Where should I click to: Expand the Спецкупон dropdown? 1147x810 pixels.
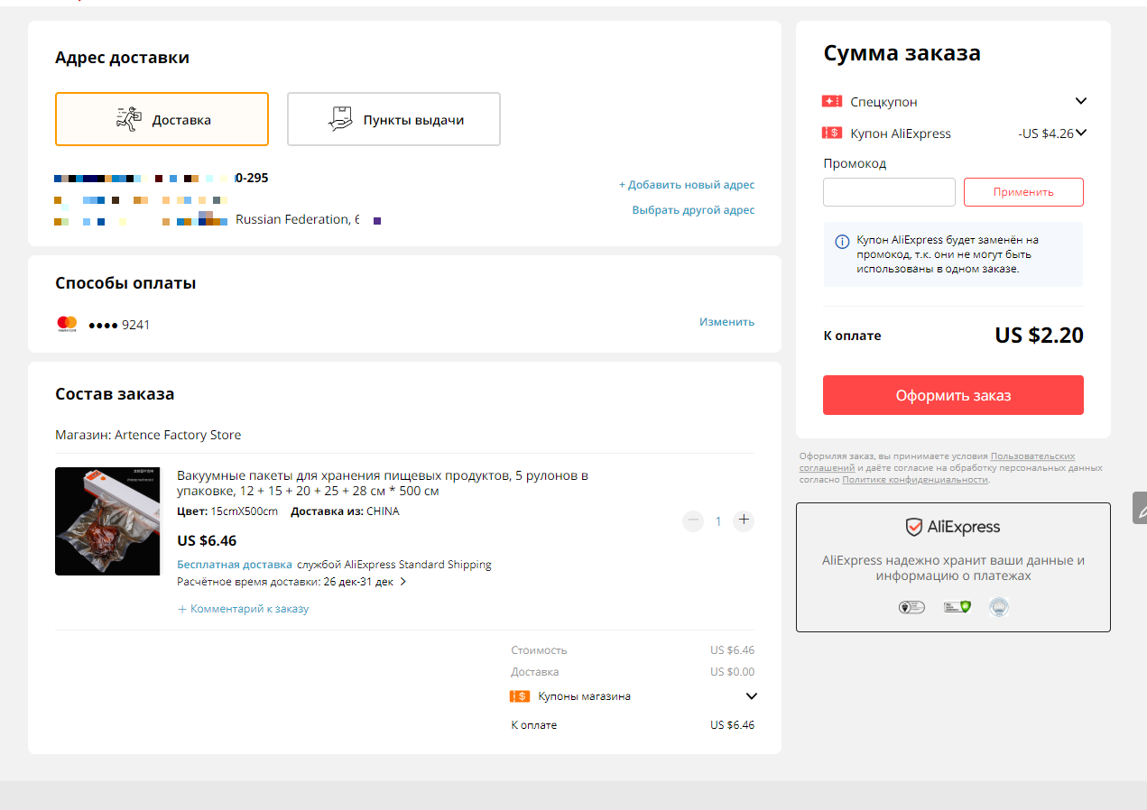[x=1081, y=101]
